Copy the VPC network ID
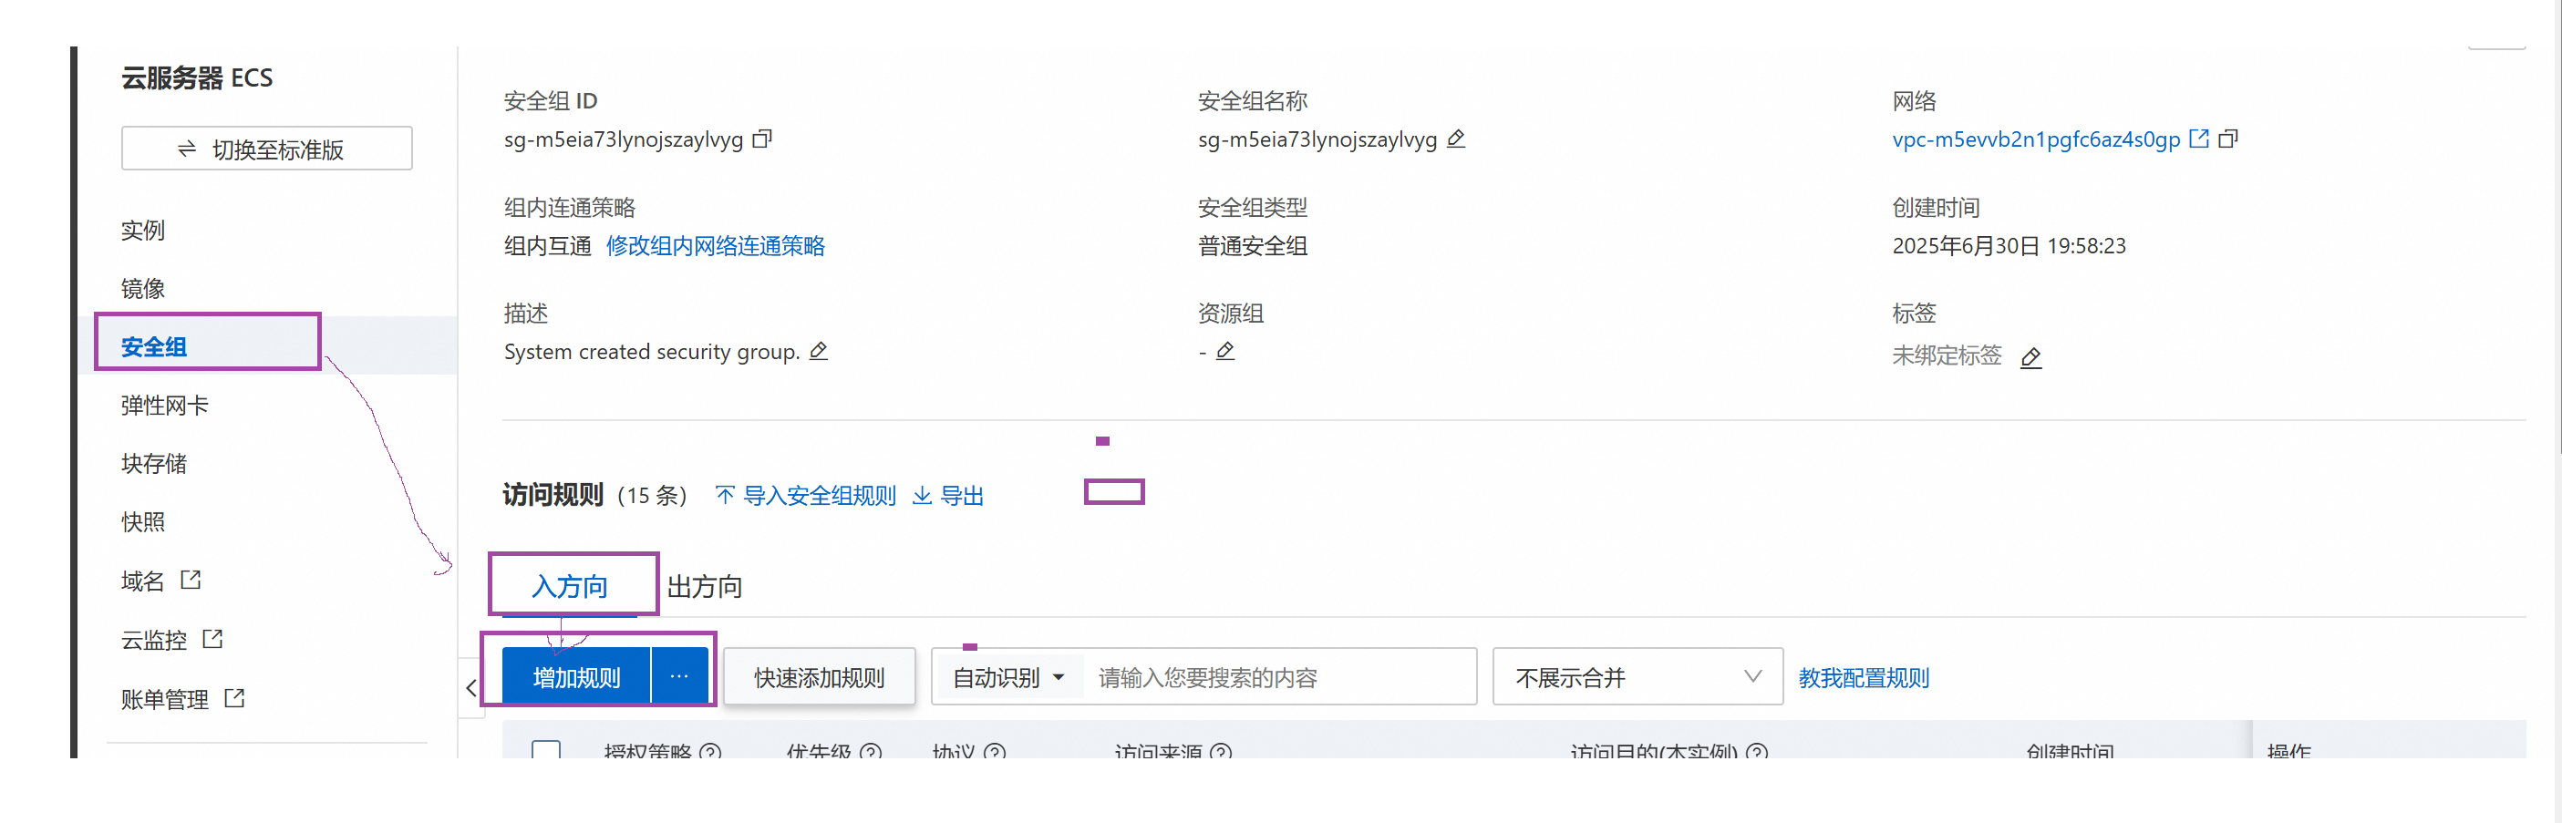Screen dimensions: 2562x823 click(2229, 139)
